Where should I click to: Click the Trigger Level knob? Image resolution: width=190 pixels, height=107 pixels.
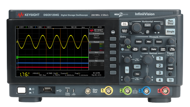click(171, 60)
